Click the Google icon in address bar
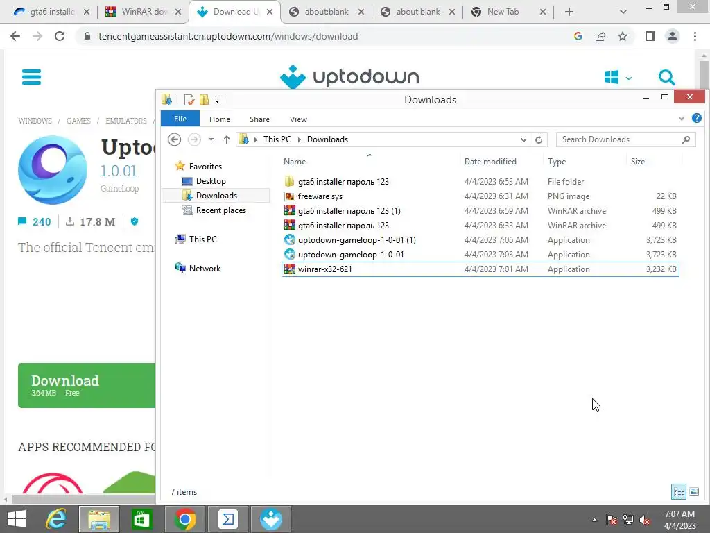This screenshot has width=710, height=533. 578,36
